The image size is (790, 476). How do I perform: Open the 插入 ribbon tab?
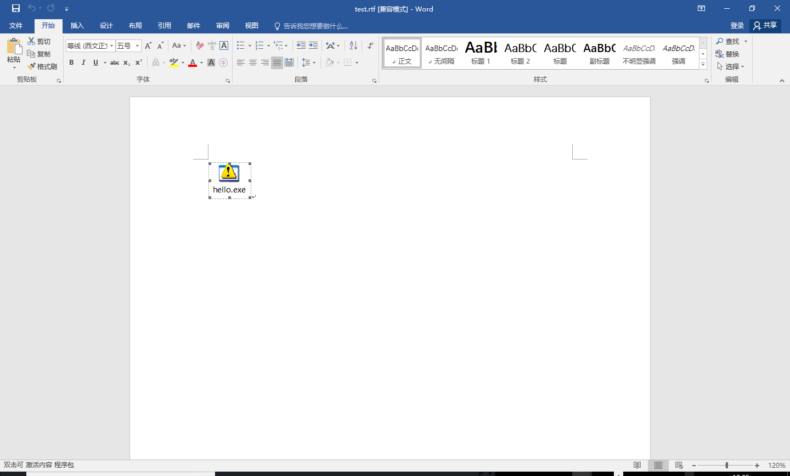(77, 26)
